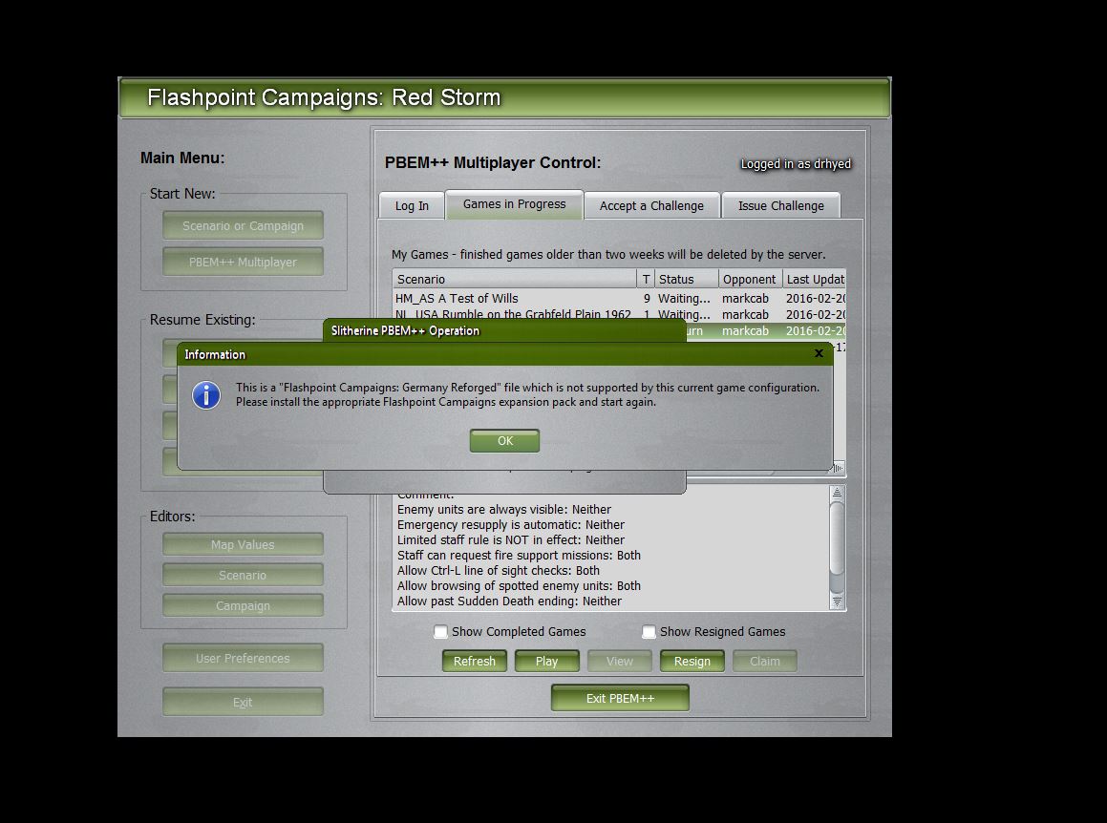The image size is (1107, 823).
Task: Click Exit PBEM++ button
Action: (x=620, y=698)
